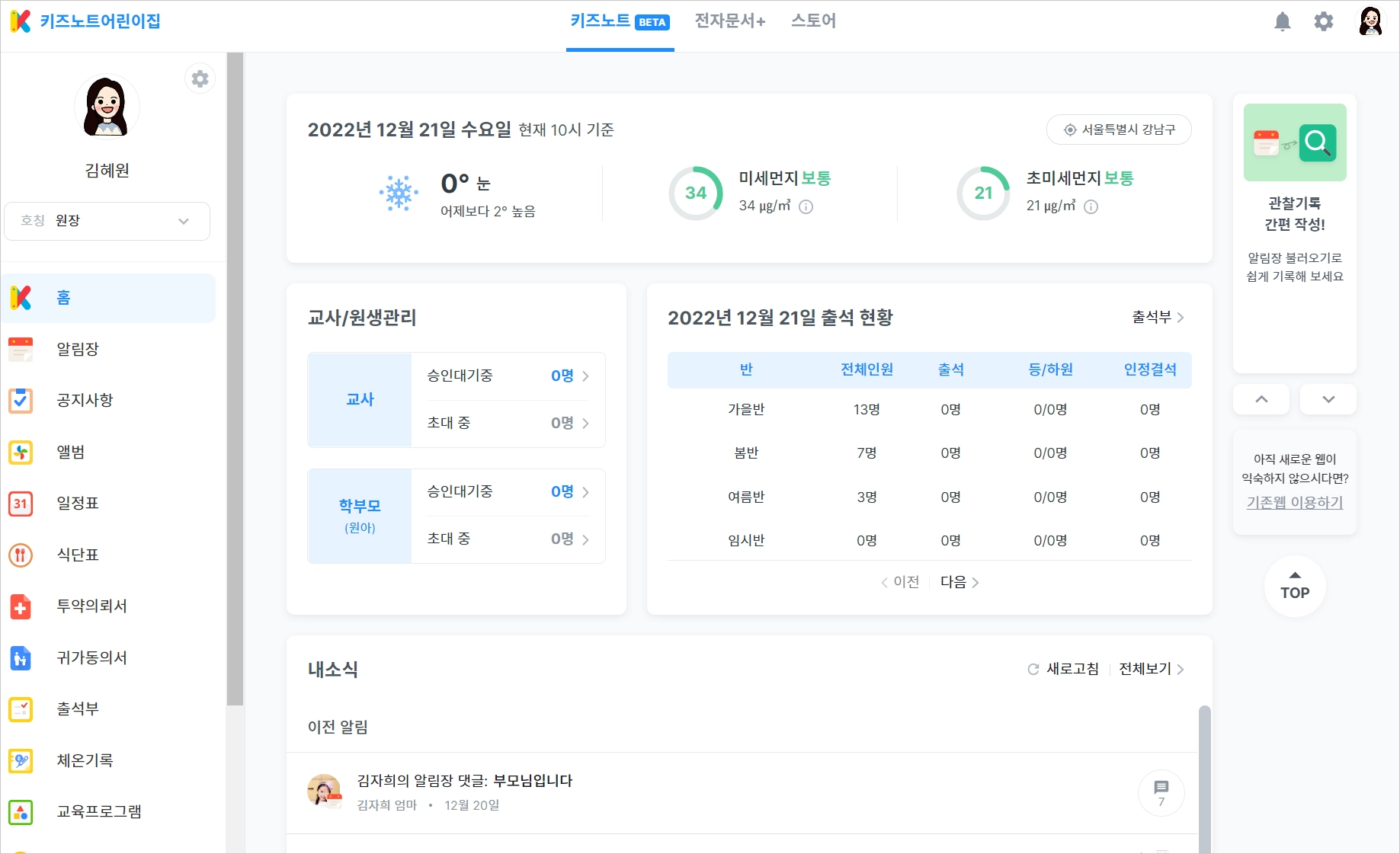
Task: Click the 등/하원 column header
Action: [x=1050, y=369]
